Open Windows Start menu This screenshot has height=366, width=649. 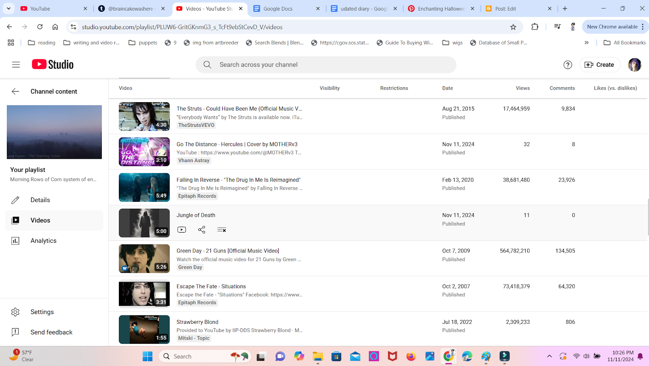point(148,357)
